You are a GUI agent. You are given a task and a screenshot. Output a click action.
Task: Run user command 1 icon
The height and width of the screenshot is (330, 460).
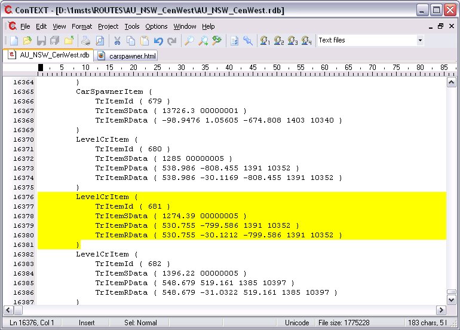tap(265, 41)
